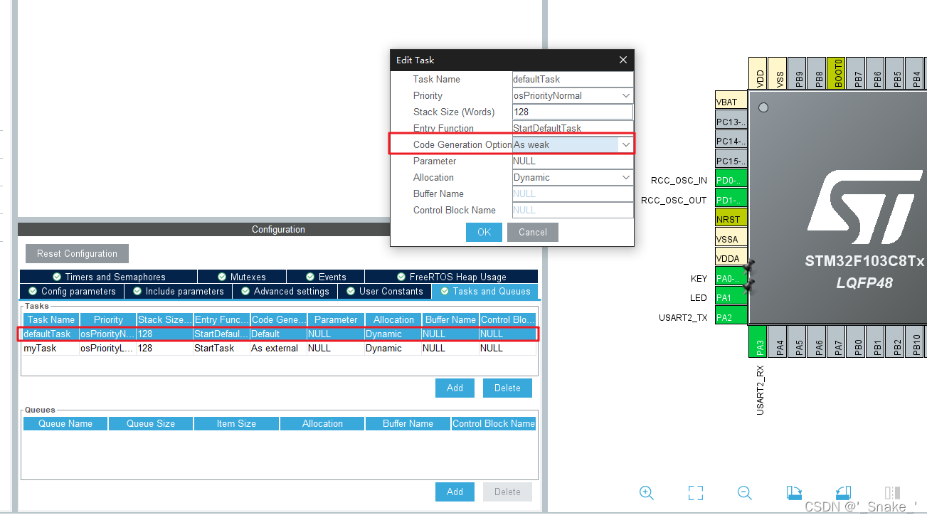Click OK in the Edit Task dialog
This screenshot has width=927, height=520.
click(x=484, y=232)
